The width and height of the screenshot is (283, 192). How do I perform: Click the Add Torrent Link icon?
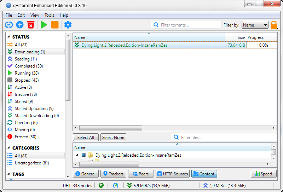(8, 25)
